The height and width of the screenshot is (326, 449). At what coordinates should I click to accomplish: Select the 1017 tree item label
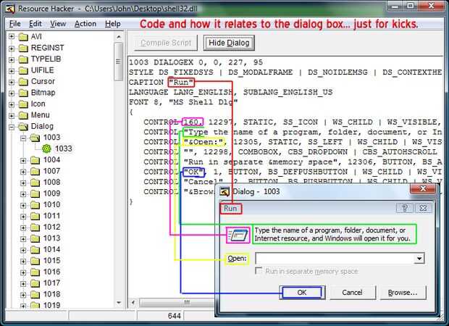coord(51,283)
